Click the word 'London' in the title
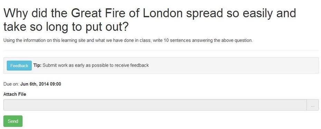This screenshot has width=321, height=129. pyautogui.click(x=162, y=13)
